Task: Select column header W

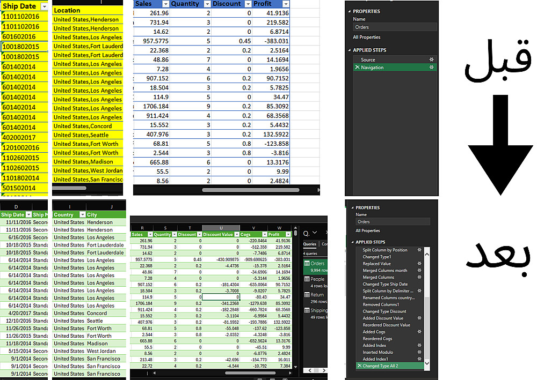Action: 279,228
